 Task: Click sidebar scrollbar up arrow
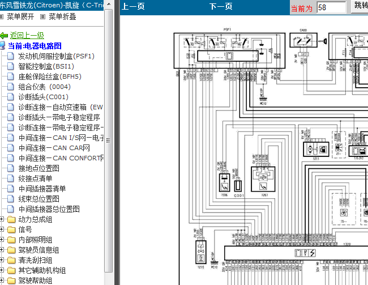[x=109, y=4]
